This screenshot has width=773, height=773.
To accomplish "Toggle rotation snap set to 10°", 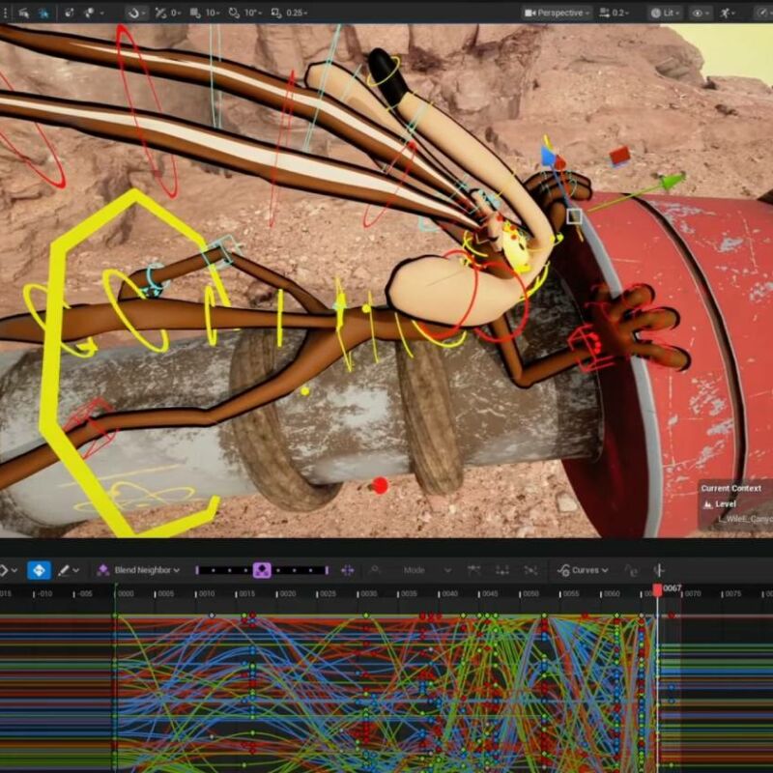I will [234, 13].
